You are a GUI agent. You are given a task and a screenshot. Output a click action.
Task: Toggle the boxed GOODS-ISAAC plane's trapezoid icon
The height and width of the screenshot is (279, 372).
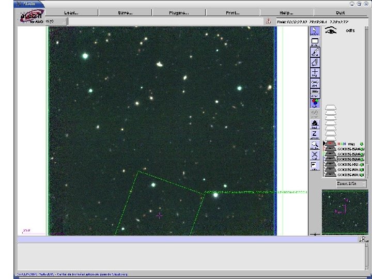[x=330, y=159]
